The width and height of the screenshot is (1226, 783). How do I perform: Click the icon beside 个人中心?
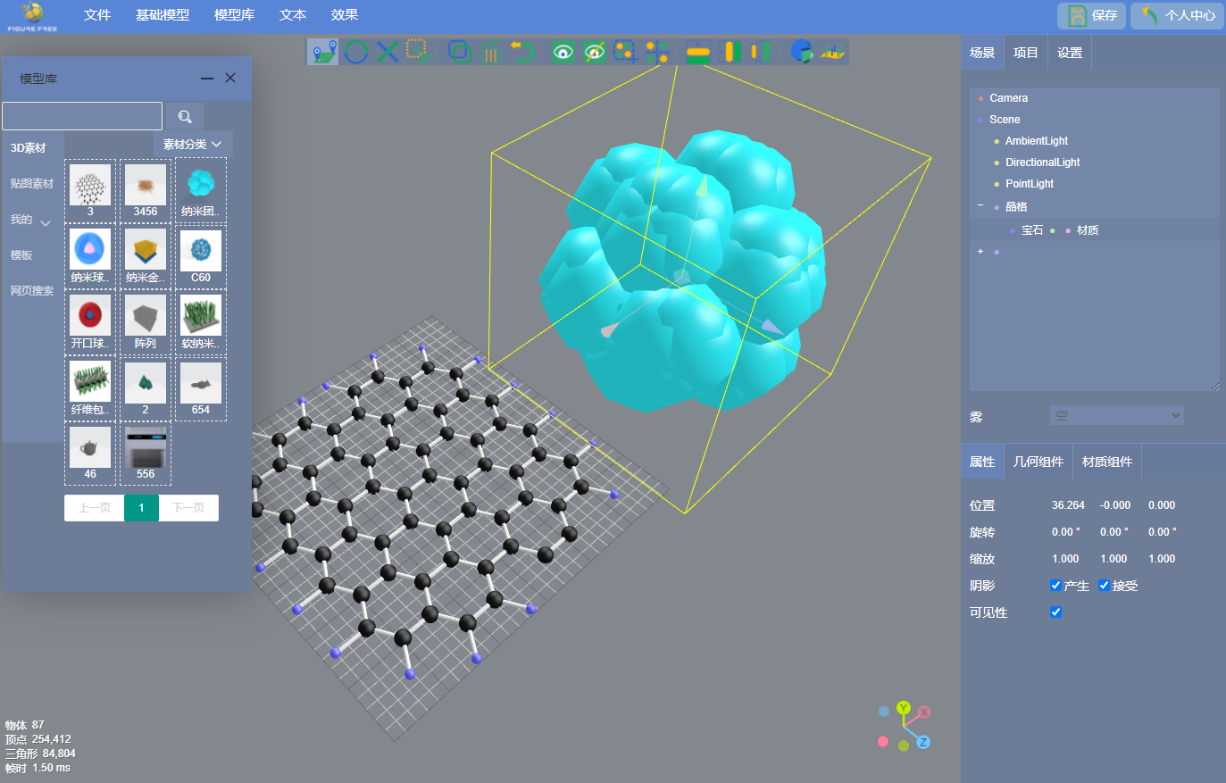1150,15
